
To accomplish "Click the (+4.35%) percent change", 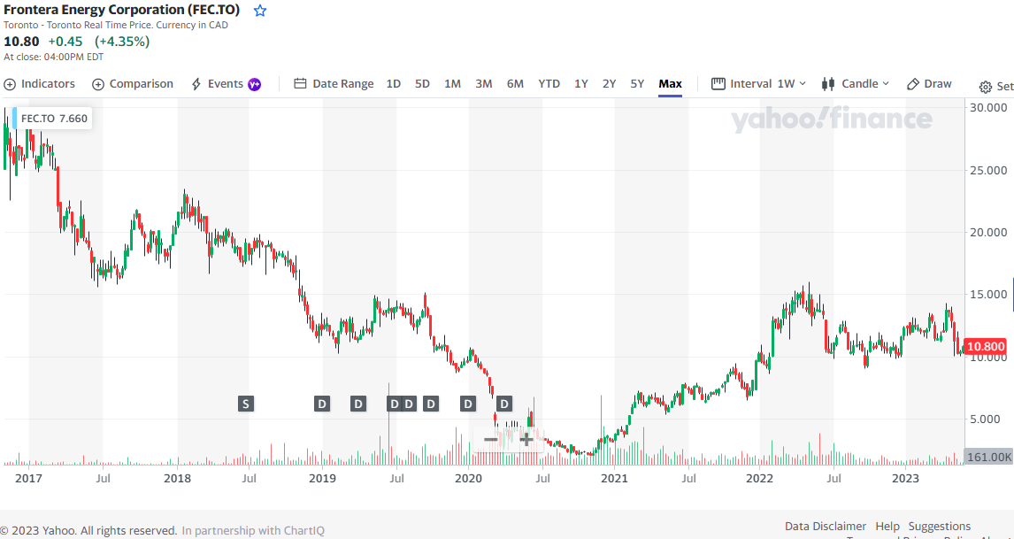I will [x=122, y=42].
